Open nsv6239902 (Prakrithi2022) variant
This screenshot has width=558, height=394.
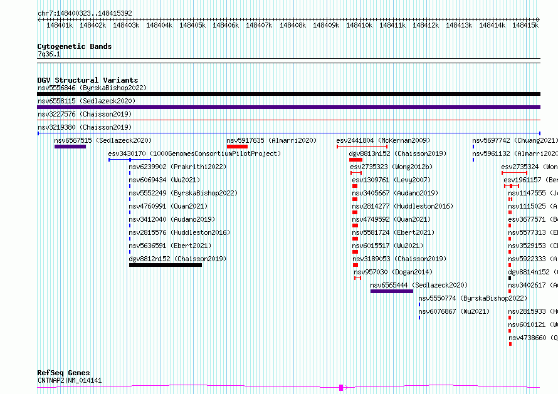click(x=177, y=167)
